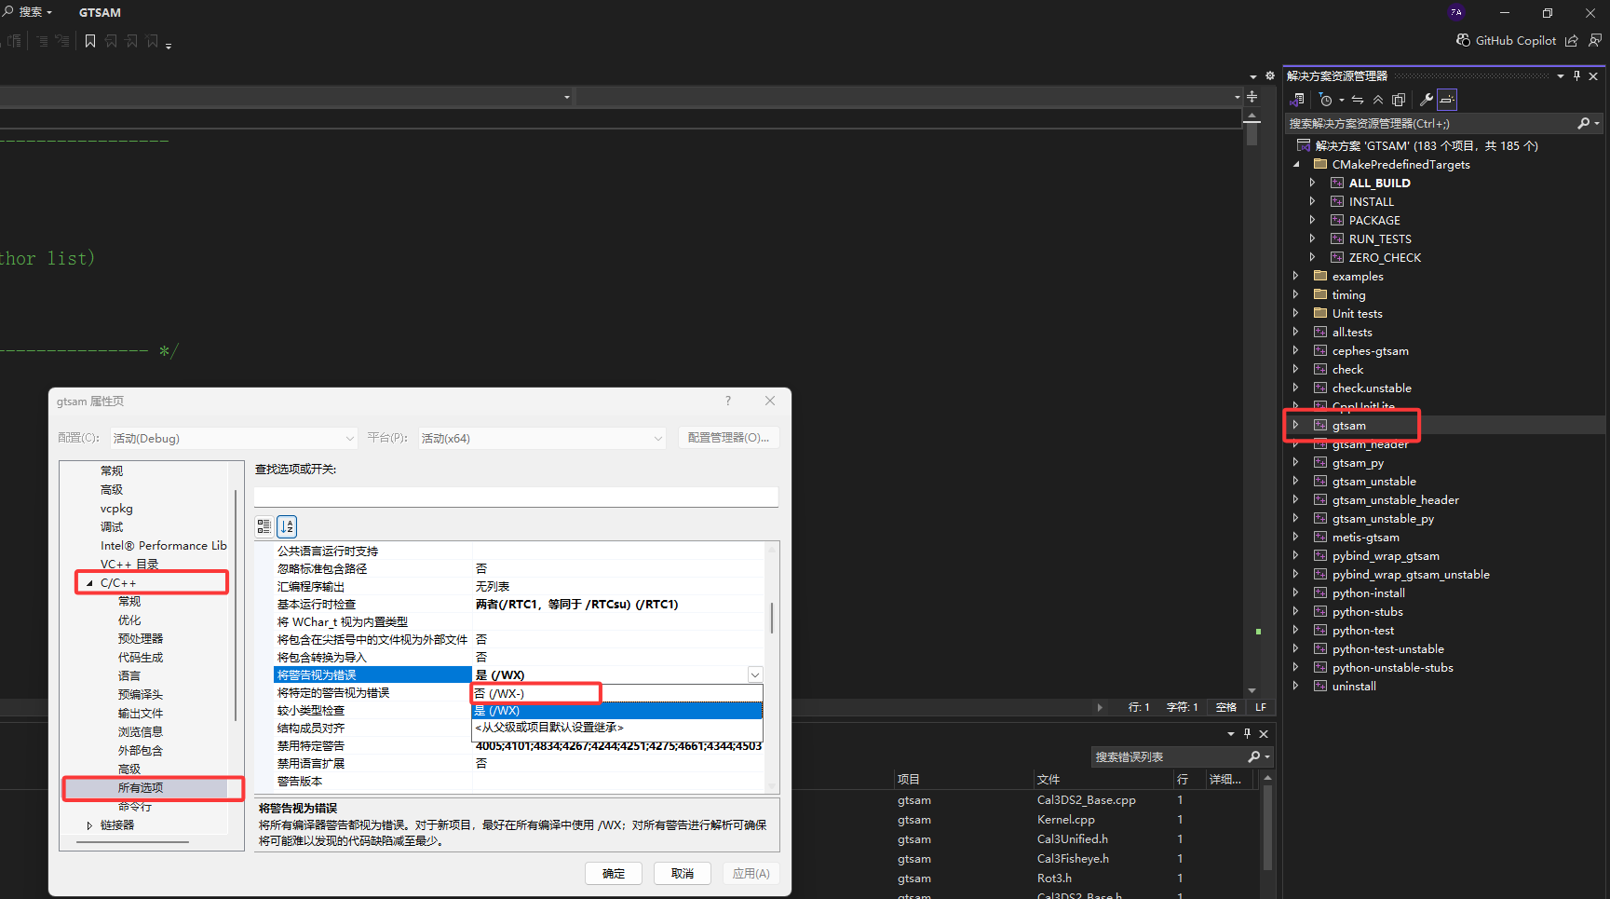Click the search magnifier in Solution Explorer search box

click(1583, 123)
